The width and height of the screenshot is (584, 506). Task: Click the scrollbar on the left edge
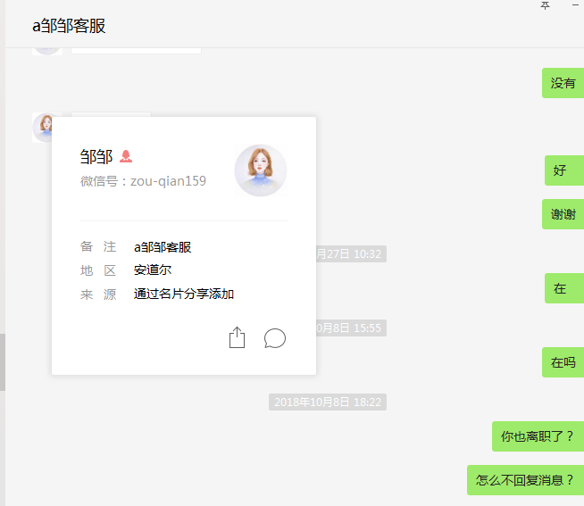(3, 361)
